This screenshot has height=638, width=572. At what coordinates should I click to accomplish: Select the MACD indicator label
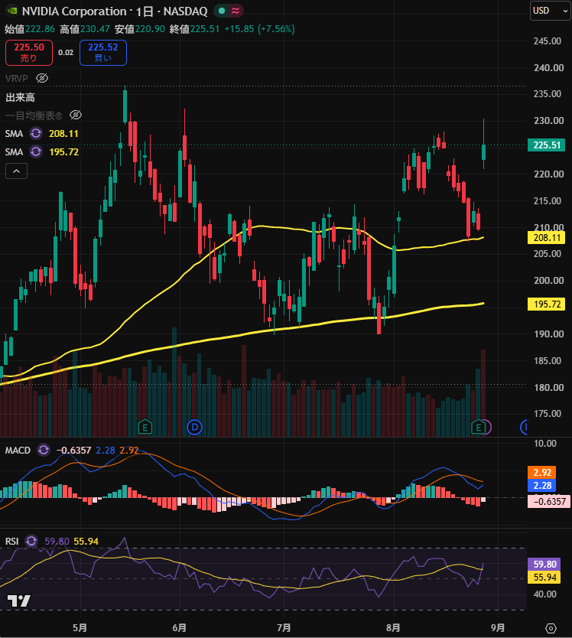click(x=18, y=451)
